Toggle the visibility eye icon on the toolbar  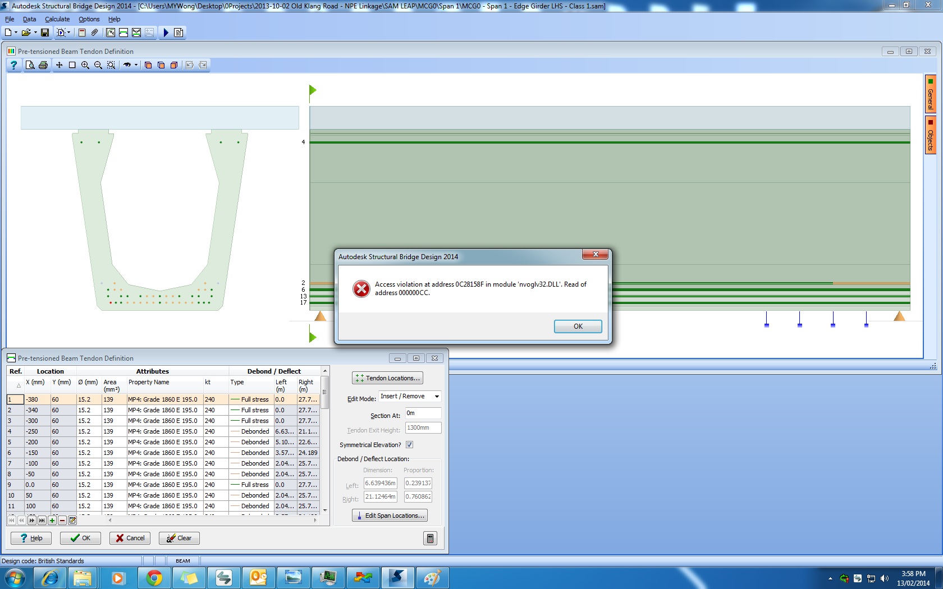[127, 65]
